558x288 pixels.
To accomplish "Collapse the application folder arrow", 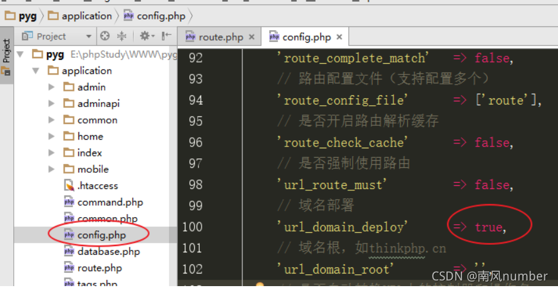I will point(36,71).
